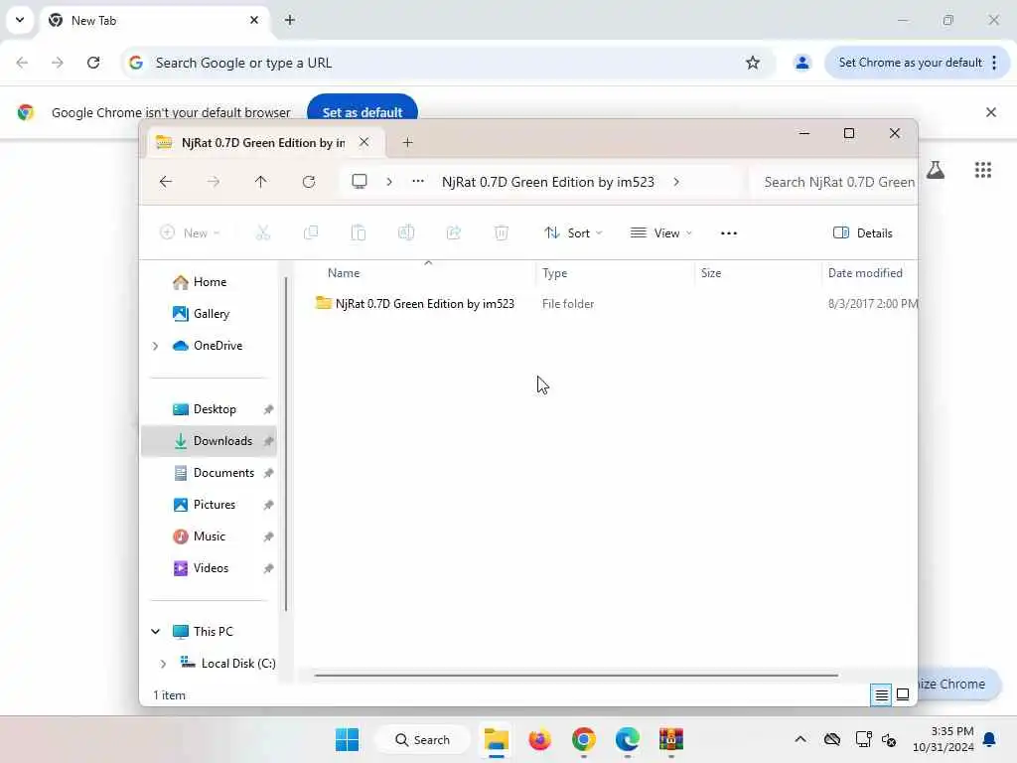This screenshot has width=1017, height=763.
Task: Expand hidden breadcrumb path ellipsis
Action: [x=418, y=182]
